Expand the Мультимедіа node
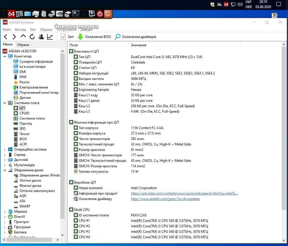 click(5, 165)
